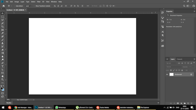Viewport: 196px width, 110px height.
Task: Enable Show Transform Controls checkbox
Action: coord(35,6)
